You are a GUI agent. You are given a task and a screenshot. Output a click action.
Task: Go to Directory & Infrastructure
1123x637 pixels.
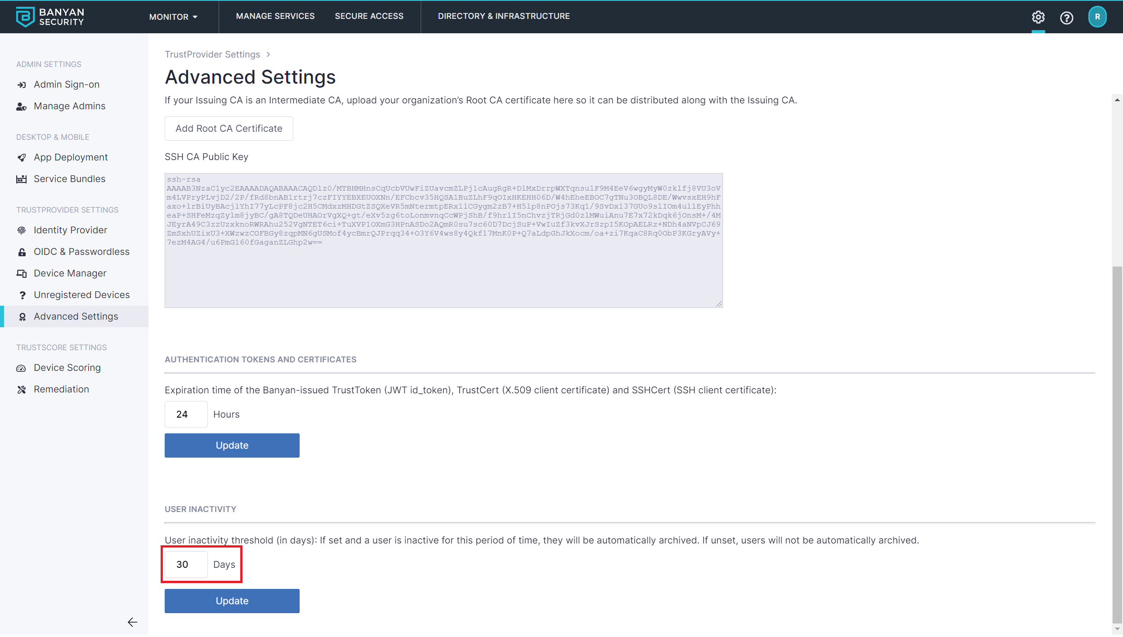point(503,16)
